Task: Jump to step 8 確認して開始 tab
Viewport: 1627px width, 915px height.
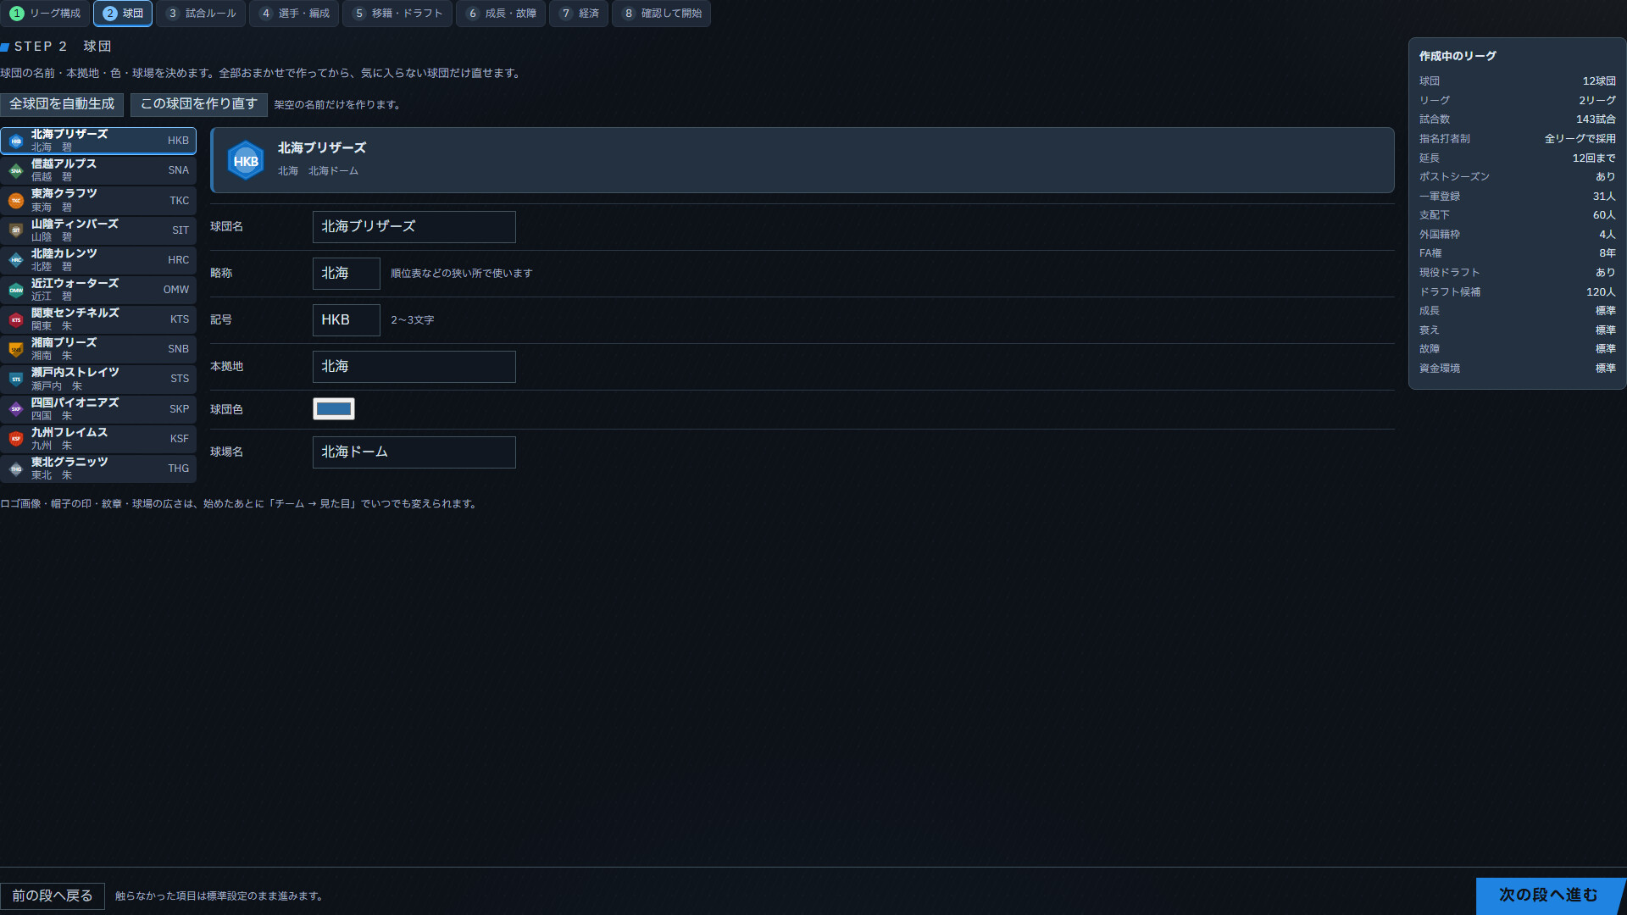Action: point(662,14)
